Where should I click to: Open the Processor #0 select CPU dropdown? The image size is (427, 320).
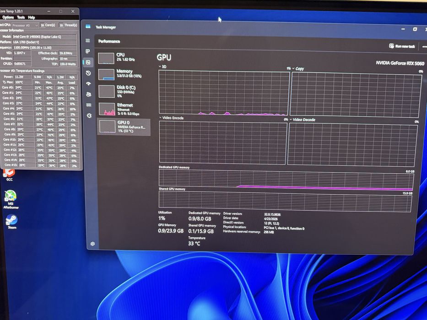(x=25, y=25)
